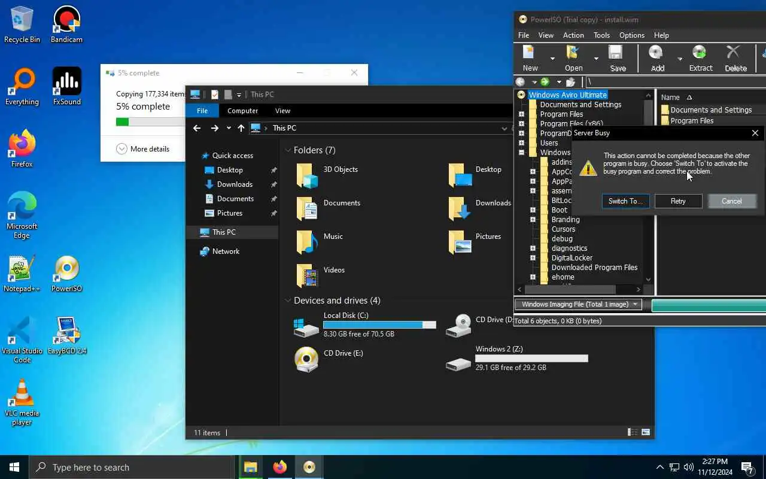Image resolution: width=766 pixels, height=479 pixels.
Task: Open the Options menu in PowerISO
Action: (632, 35)
